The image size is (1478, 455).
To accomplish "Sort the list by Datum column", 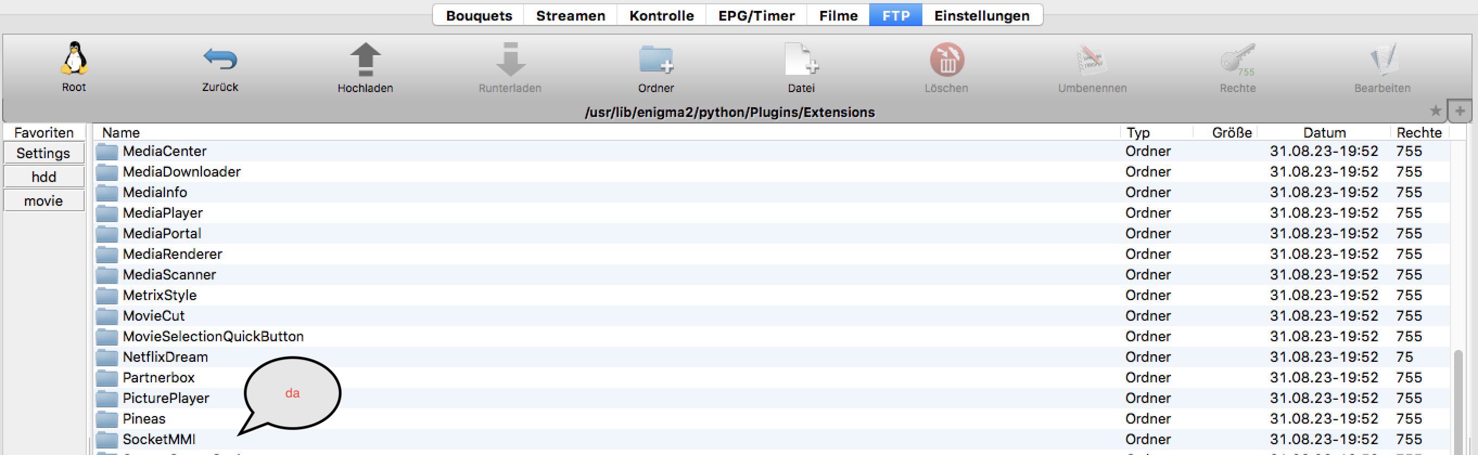I will (1324, 133).
